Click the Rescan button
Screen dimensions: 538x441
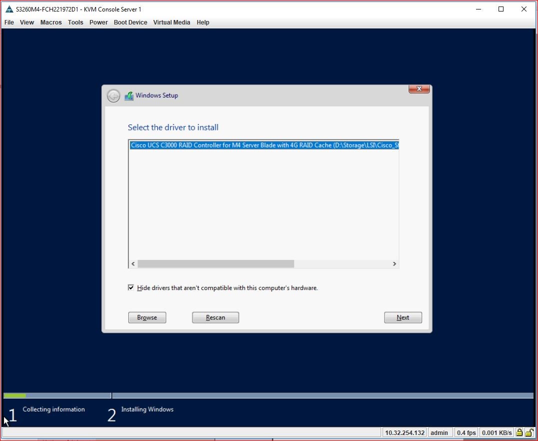click(215, 317)
